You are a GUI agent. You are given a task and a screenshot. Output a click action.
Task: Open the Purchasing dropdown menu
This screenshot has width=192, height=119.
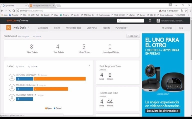click(x=121, y=28)
